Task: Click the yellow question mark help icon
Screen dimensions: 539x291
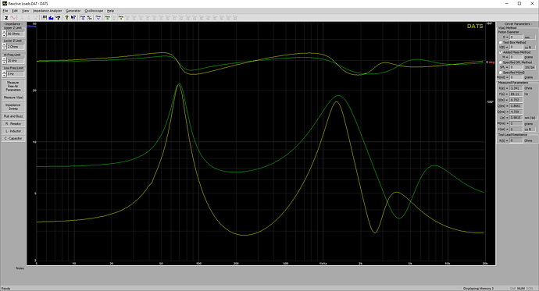Action: [x=66, y=17]
